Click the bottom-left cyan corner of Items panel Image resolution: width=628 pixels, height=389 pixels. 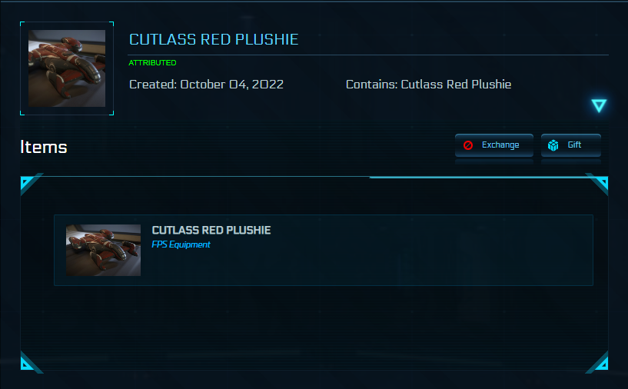pyautogui.click(x=27, y=364)
